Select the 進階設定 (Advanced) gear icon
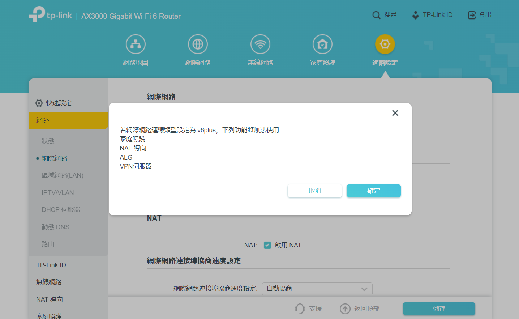Screen dimensions: 519x319 tap(385, 44)
